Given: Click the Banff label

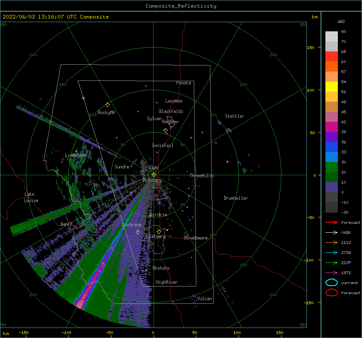Looking at the screenshot, I should coord(66,224).
